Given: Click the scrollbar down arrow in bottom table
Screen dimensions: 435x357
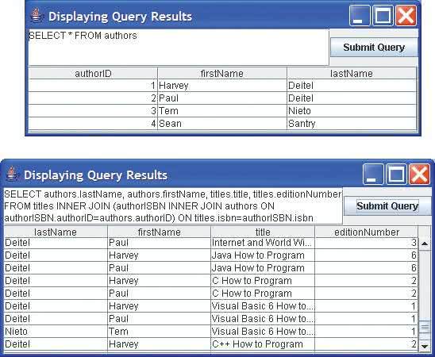Looking at the screenshot, I should coord(425,345).
